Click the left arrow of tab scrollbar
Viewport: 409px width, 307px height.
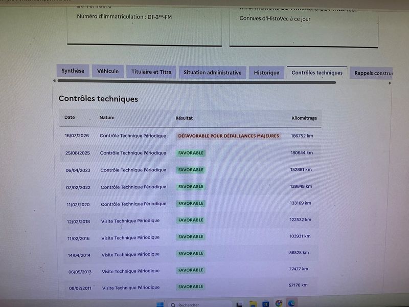[54, 81]
